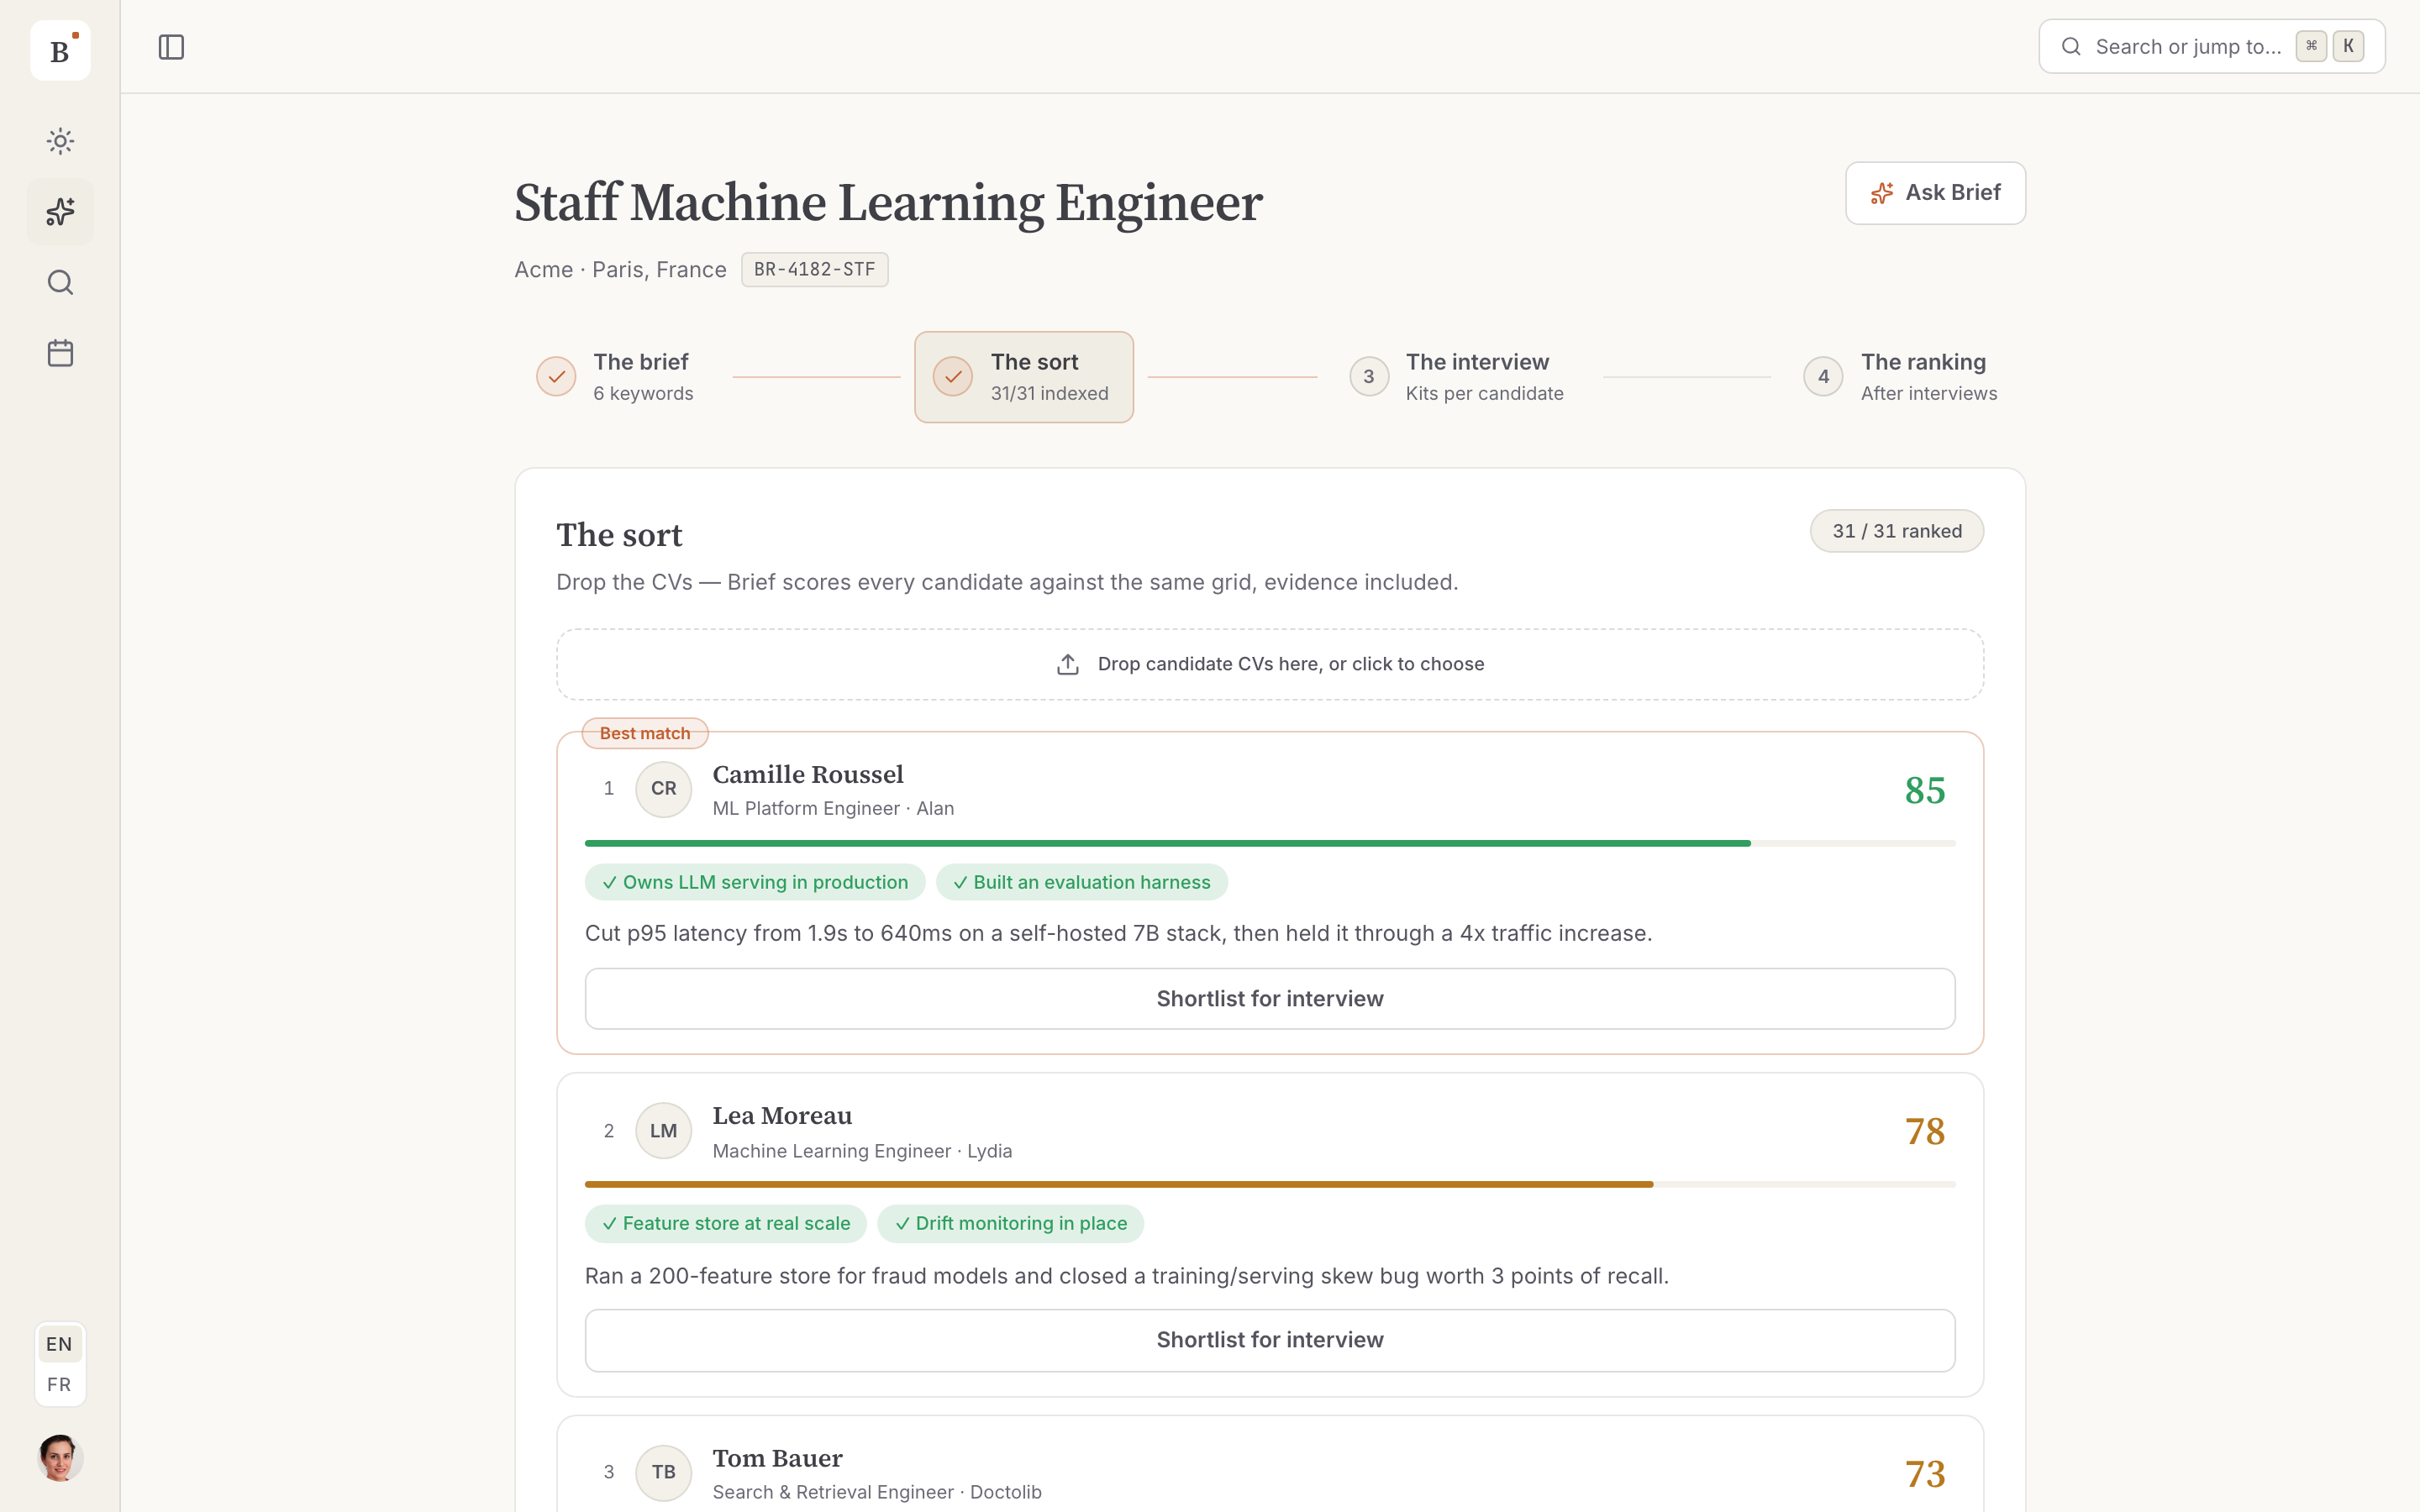Shortlist Lea Moreau for interview
Viewport: 2420px width, 1512px height.
pyautogui.click(x=1270, y=1340)
